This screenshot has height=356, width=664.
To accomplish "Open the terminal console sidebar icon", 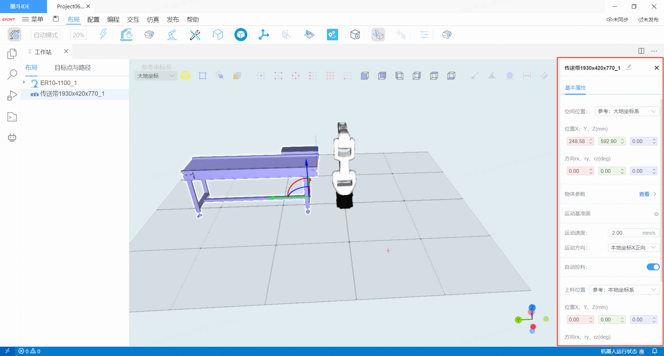I will coord(12,117).
